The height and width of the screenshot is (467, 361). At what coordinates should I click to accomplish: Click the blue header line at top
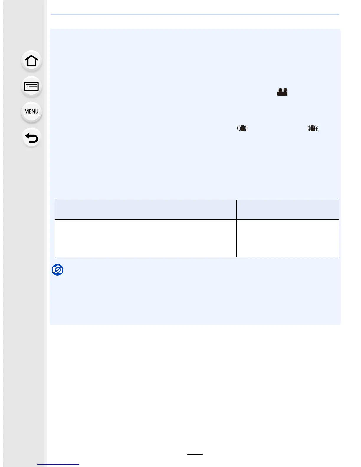195,14
